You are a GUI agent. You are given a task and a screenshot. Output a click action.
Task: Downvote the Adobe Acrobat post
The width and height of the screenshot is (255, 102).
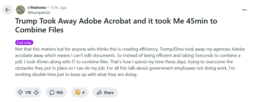tap(36, 93)
